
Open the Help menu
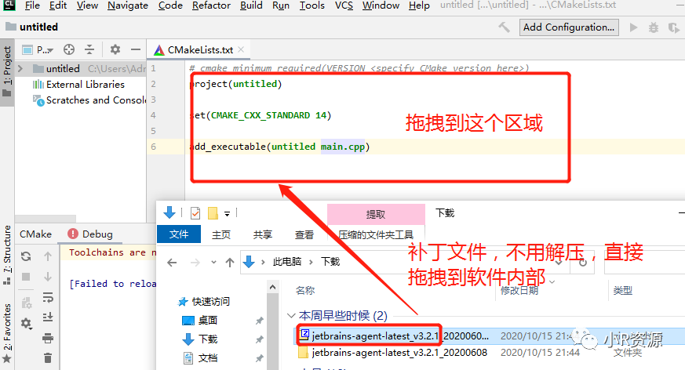coord(419,5)
